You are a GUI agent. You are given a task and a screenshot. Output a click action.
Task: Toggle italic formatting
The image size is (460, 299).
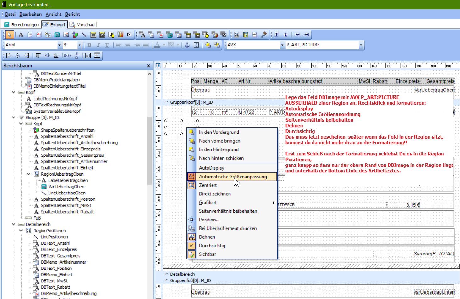tap(98, 45)
